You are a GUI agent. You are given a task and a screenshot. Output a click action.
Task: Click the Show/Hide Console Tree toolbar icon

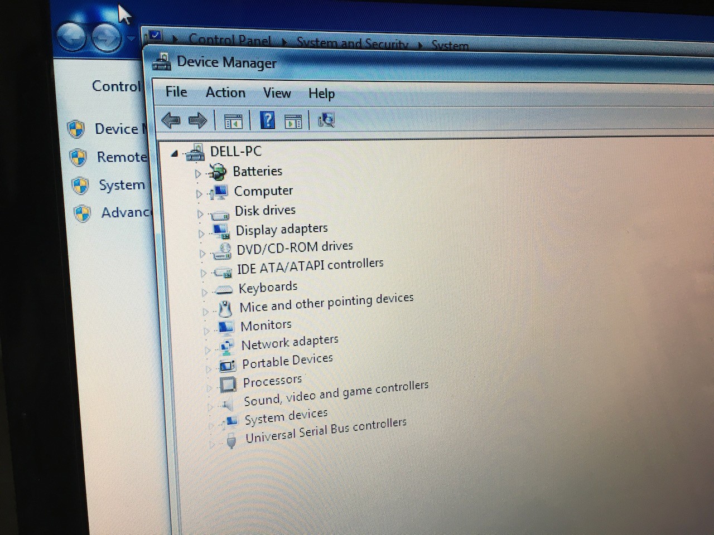[233, 121]
